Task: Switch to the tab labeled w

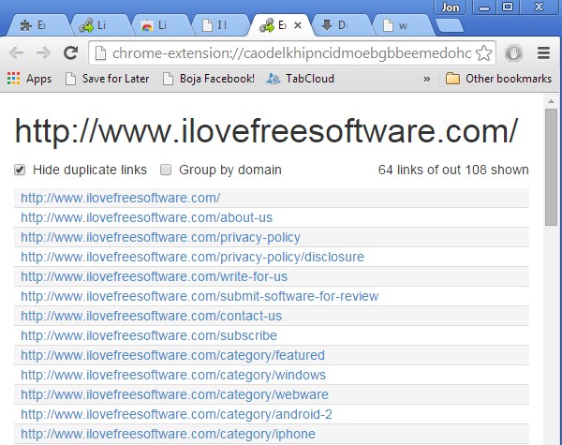Action: pyautogui.click(x=402, y=25)
